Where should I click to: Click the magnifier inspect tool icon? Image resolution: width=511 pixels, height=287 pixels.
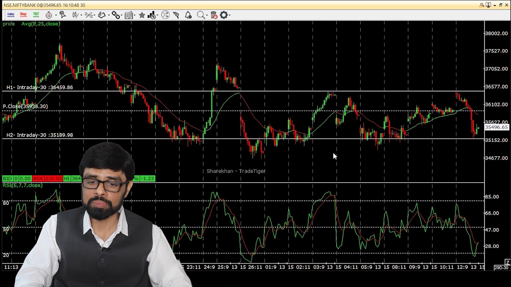pyautogui.click(x=176, y=15)
